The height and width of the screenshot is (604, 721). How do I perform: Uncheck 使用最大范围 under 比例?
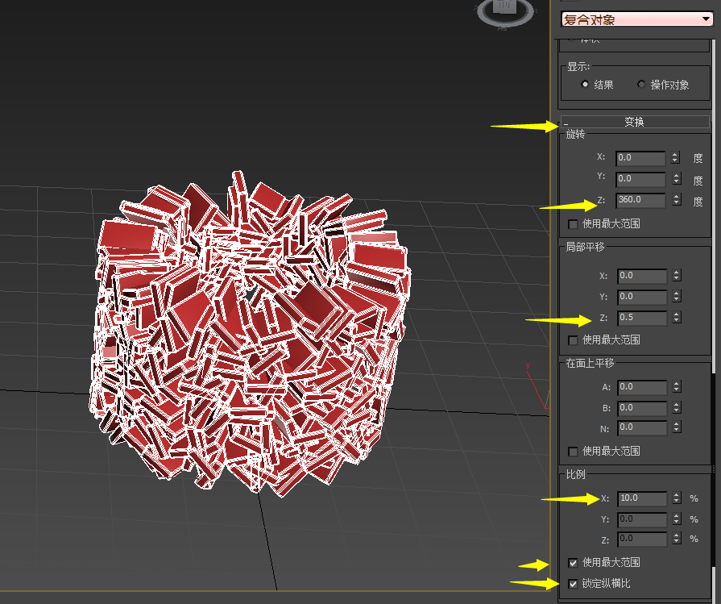point(573,562)
